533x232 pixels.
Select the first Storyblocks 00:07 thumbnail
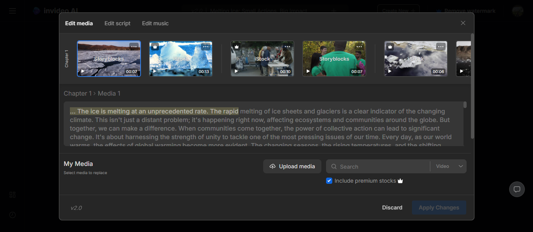109,59
